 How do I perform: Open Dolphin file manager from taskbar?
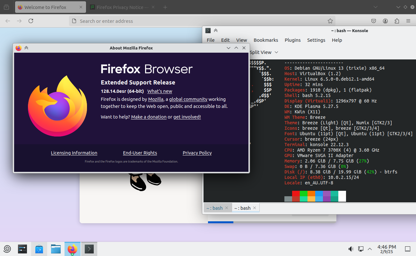56,249
